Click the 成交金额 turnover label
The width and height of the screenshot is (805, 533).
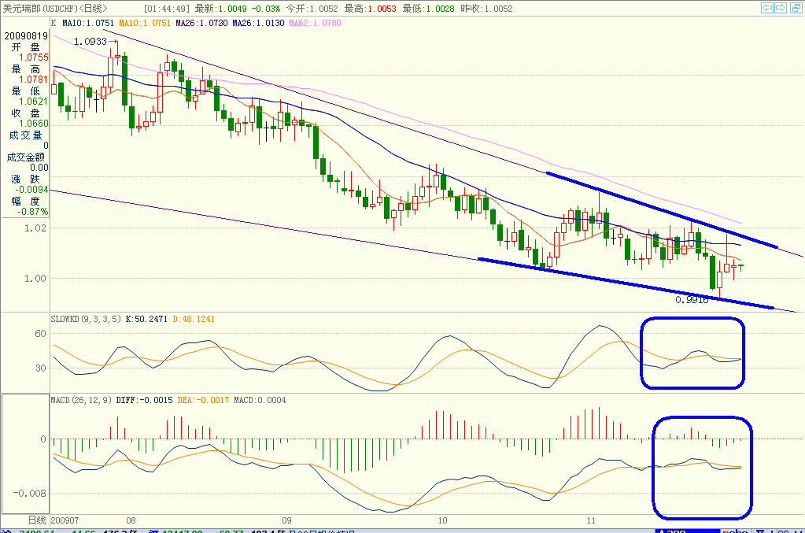26,157
